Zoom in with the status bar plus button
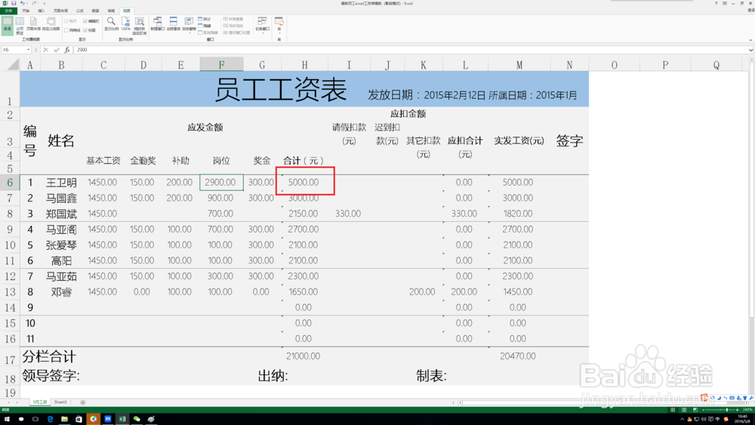 [x=737, y=410]
